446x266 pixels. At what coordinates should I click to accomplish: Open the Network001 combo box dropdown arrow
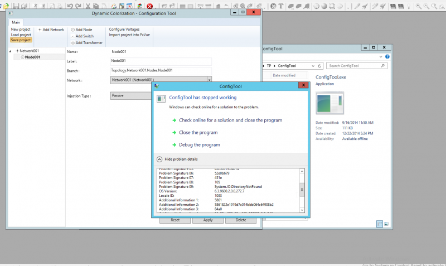210,80
